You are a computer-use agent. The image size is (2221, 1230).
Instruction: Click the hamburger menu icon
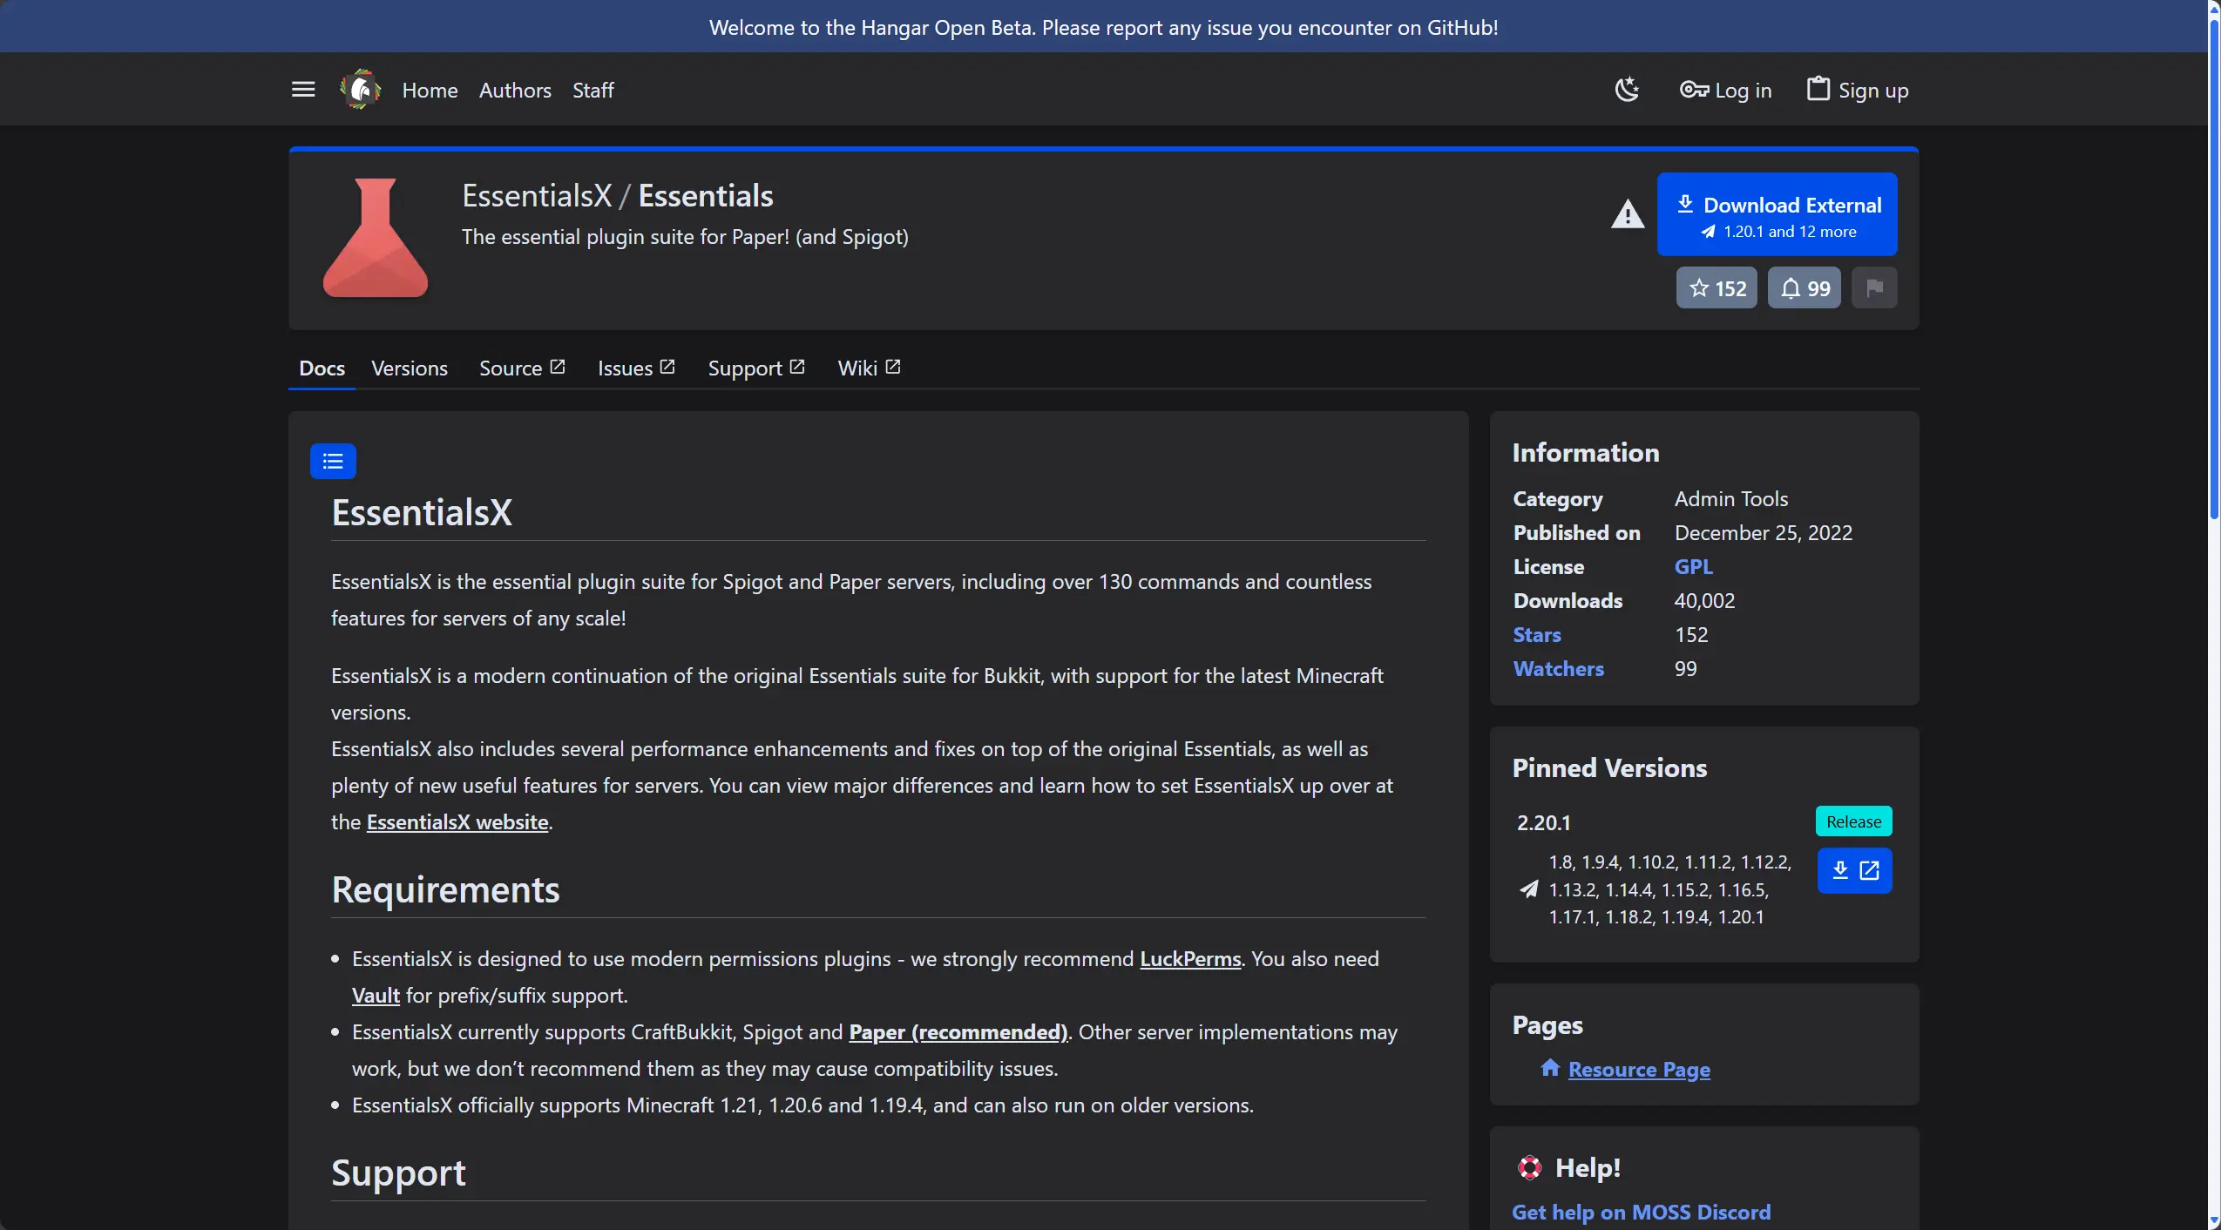303,90
